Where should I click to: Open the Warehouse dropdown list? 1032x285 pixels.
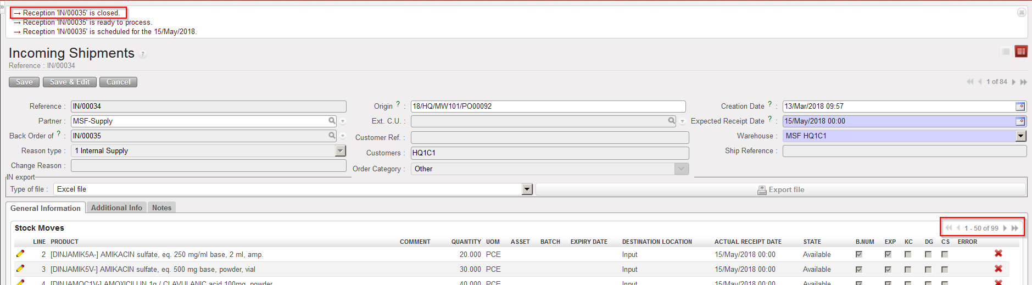[1020, 136]
